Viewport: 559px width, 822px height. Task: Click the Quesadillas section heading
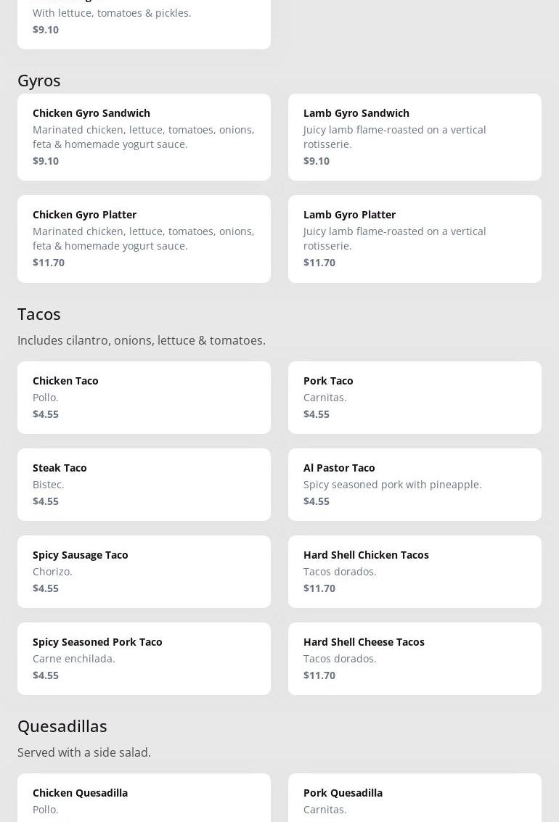62,726
